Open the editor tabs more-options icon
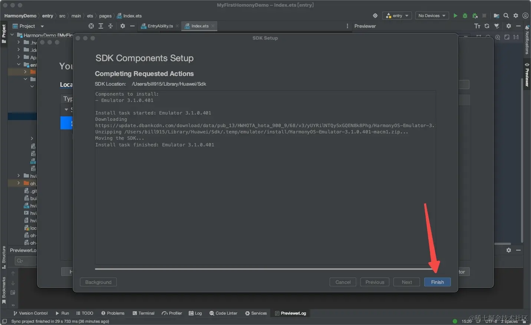Screen dimensions: 531x325 tap(347, 26)
